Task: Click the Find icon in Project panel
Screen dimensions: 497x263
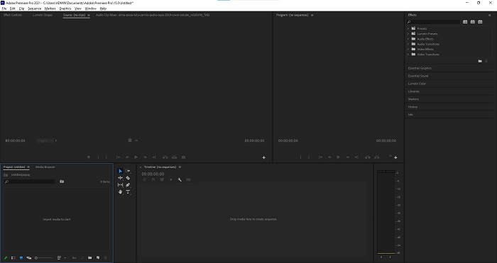Action: [x=82, y=258]
